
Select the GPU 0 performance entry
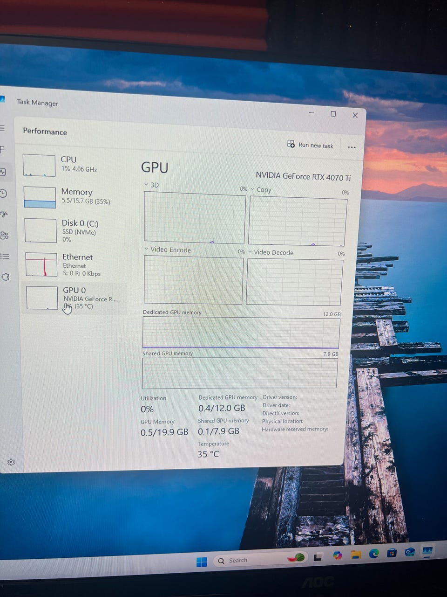pos(75,298)
